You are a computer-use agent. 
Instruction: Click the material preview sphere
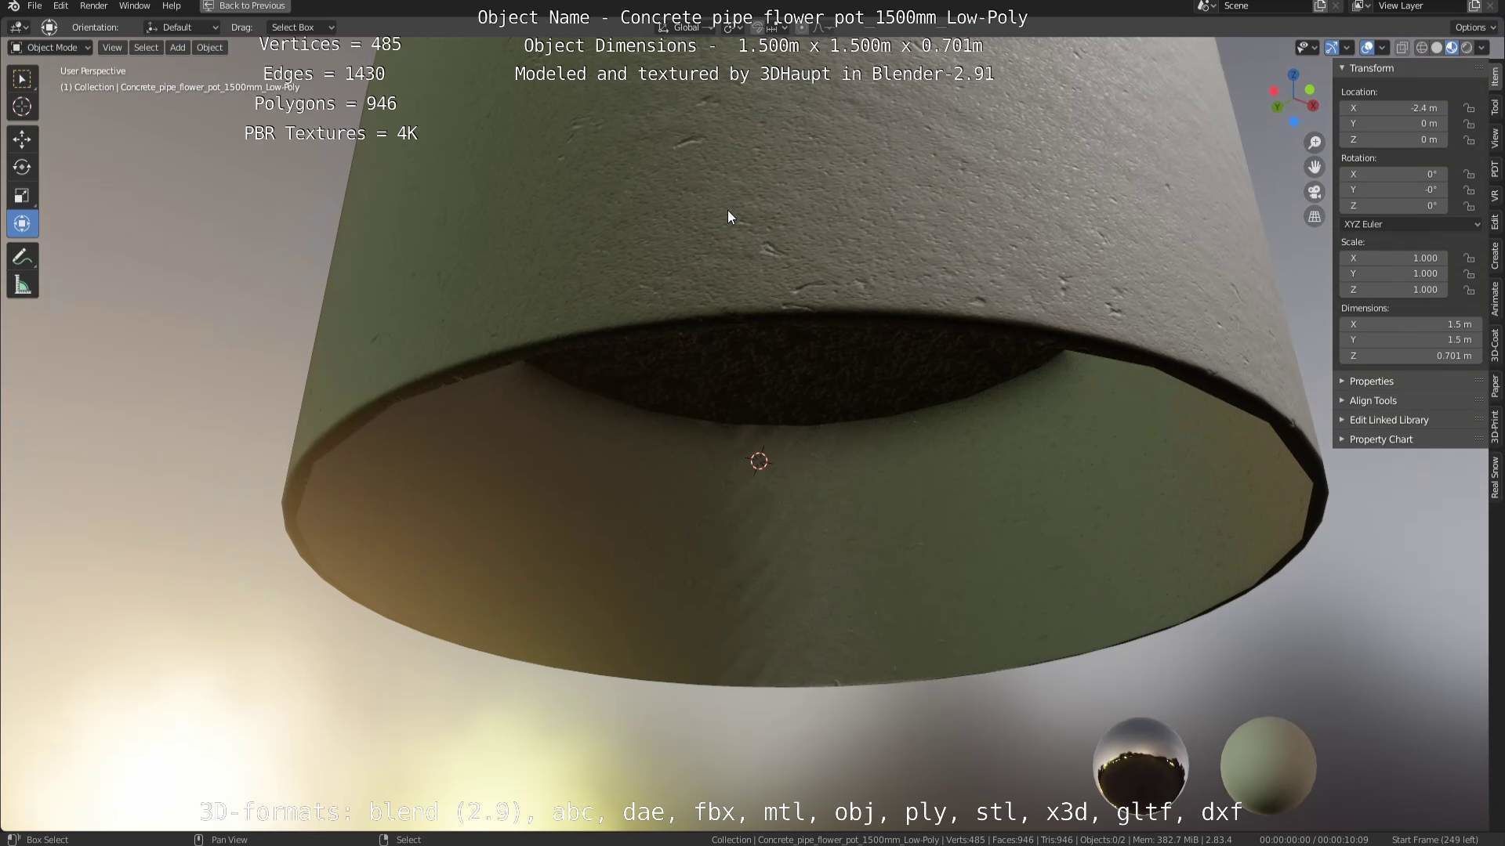pos(1268,766)
